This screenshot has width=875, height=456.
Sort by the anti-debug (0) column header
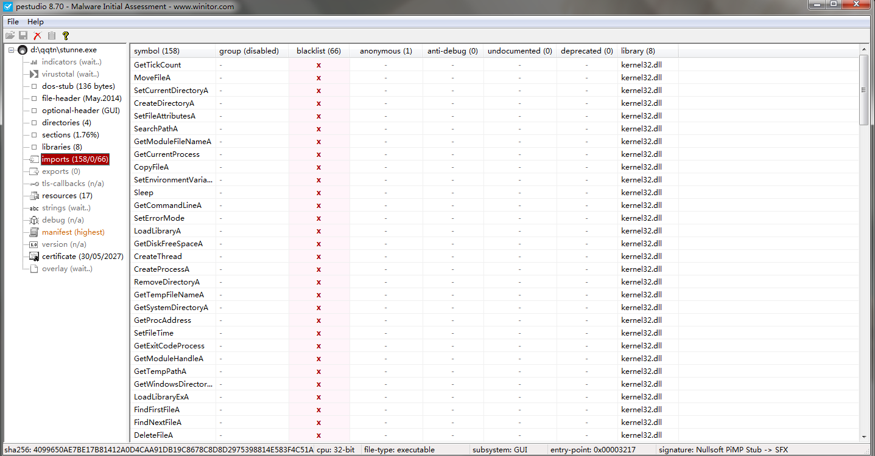point(453,51)
